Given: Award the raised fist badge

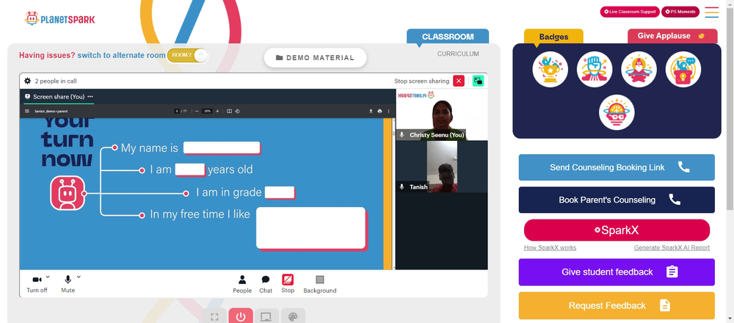Looking at the screenshot, I should [595, 69].
